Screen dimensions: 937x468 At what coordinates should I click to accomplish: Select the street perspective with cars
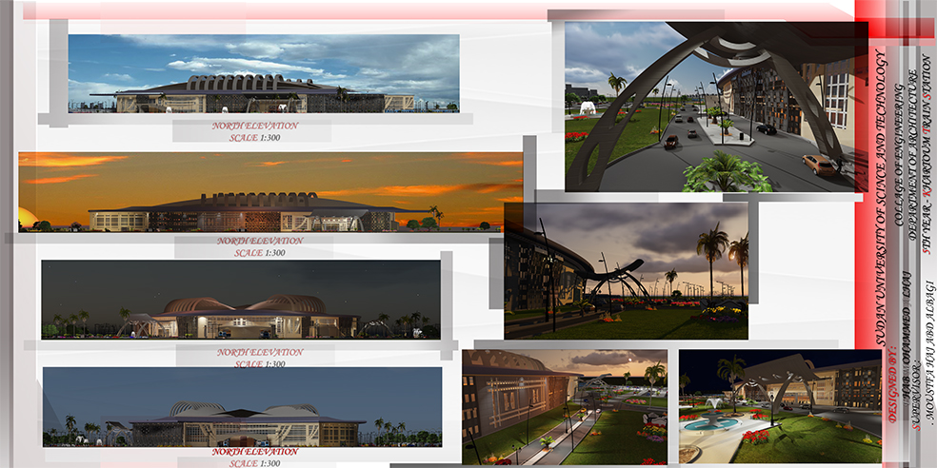[x=709, y=107]
